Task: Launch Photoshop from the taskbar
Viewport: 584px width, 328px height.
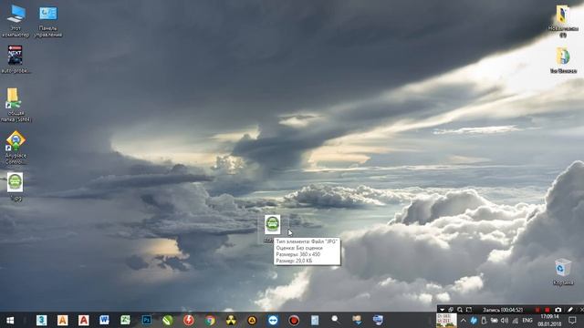Action: tap(146, 320)
